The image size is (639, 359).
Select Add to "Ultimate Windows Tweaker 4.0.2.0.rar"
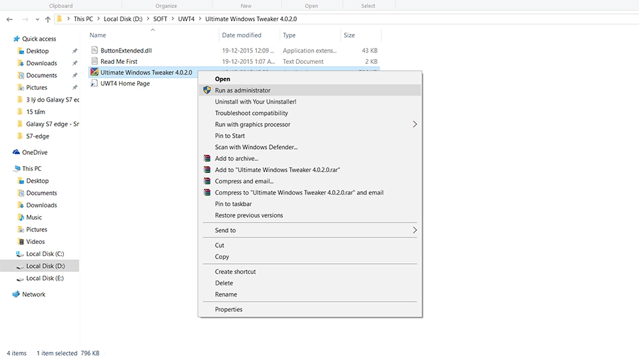click(x=310, y=170)
